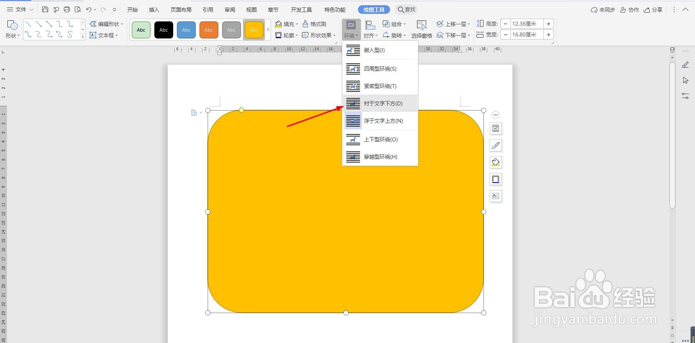The height and width of the screenshot is (343, 695).
Task: Click Edit Shape (编辑形状) button
Action: click(x=106, y=24)
